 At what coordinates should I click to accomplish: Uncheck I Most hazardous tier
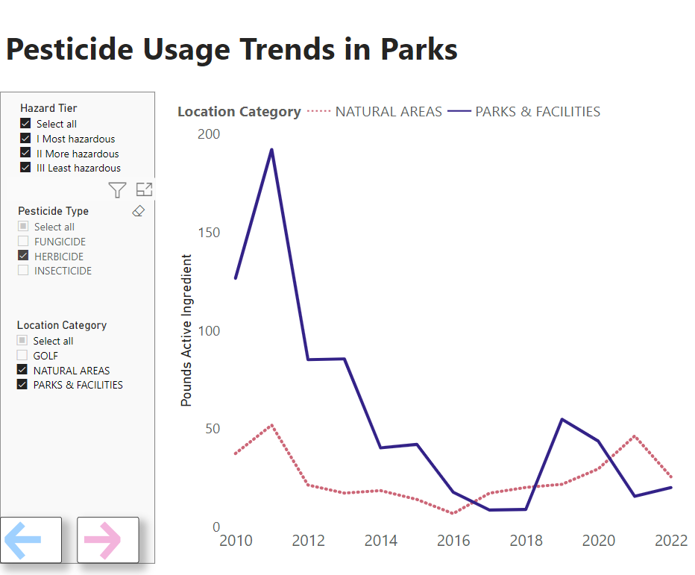click(x=25, y=139)
